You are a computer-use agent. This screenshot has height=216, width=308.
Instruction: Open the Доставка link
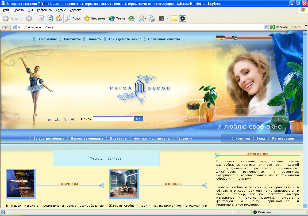click(x=118, y=138)
